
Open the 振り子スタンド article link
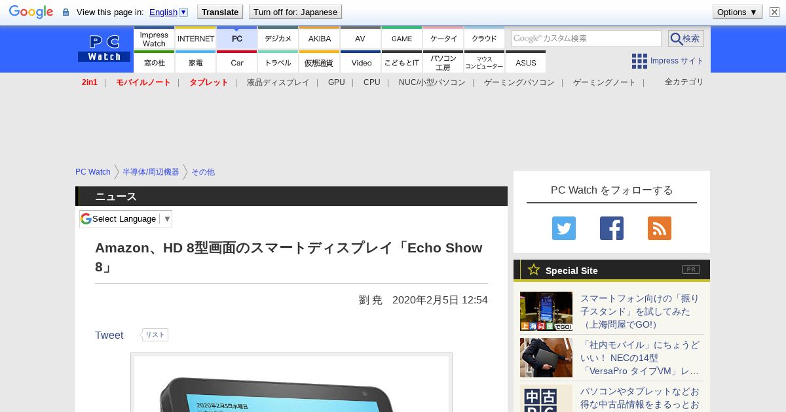[x=640, y=311]
